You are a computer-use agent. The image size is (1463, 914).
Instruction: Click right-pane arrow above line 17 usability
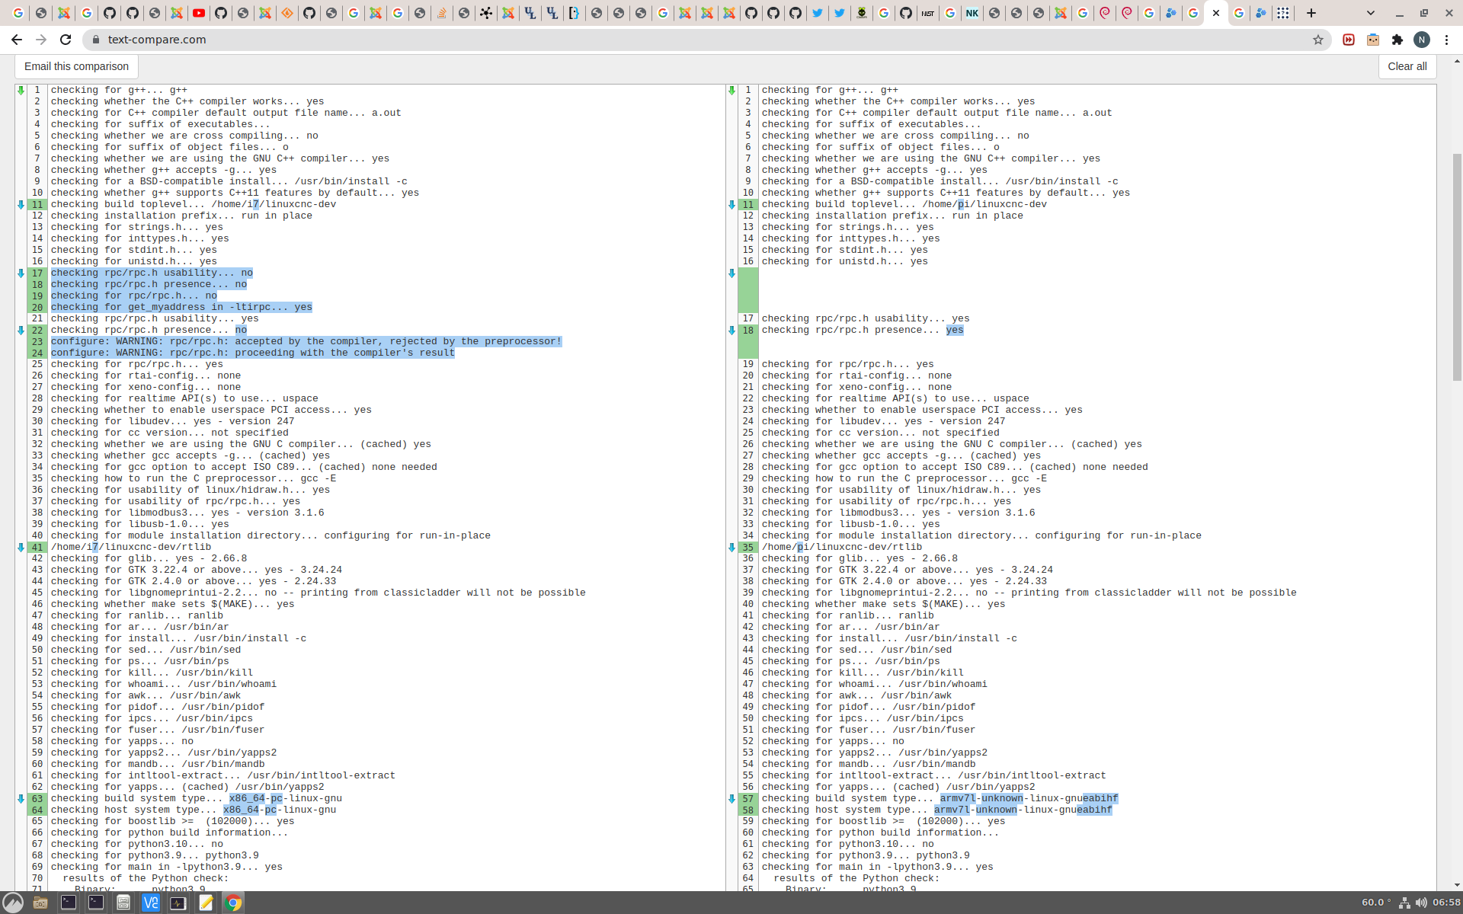[731, 273]
